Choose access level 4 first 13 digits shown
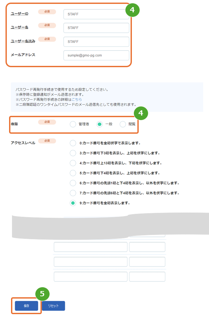This screenshot has width=209, height=319. (x=73, y=163)
